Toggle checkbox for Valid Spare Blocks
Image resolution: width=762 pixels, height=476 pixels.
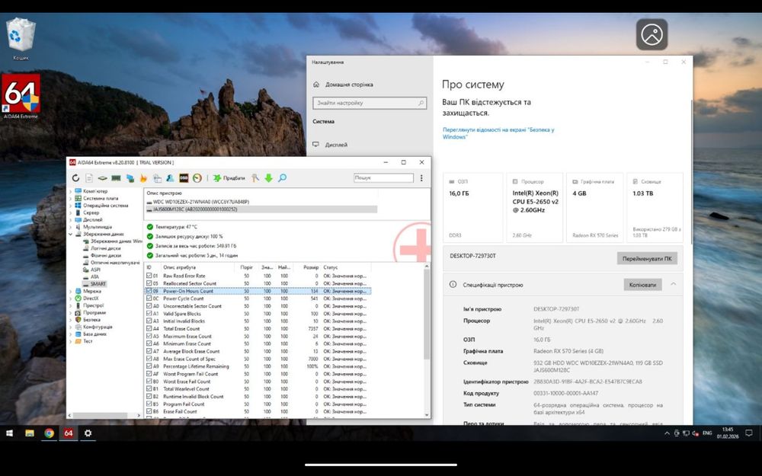149,313
